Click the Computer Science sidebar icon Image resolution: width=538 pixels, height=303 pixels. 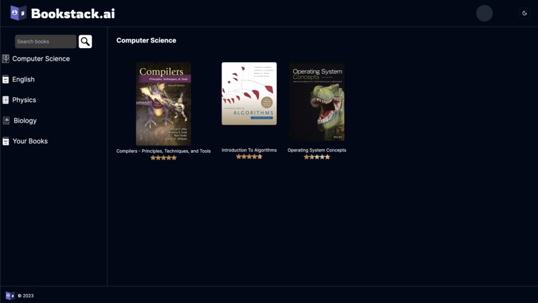pyautogui.click(x=5, y=59)
